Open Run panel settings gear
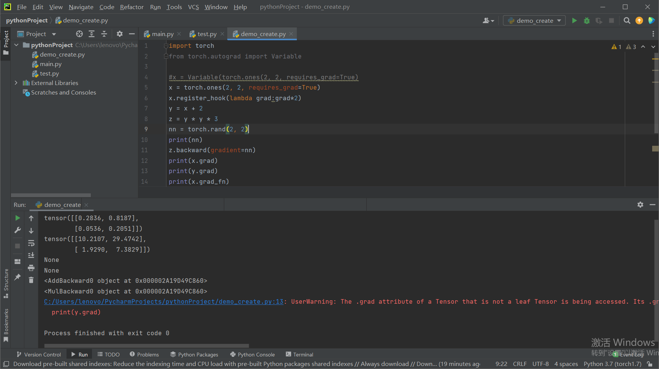This screenshot has width=659, height=369. [640, 205]
